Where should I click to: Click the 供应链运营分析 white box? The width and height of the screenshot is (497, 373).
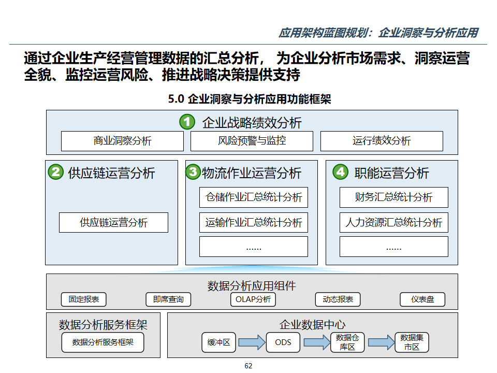[x=113, y=222]
